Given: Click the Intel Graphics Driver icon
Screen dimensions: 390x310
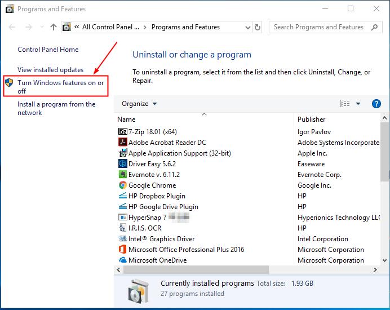Looking at the screenshot, I should [123, 238].
